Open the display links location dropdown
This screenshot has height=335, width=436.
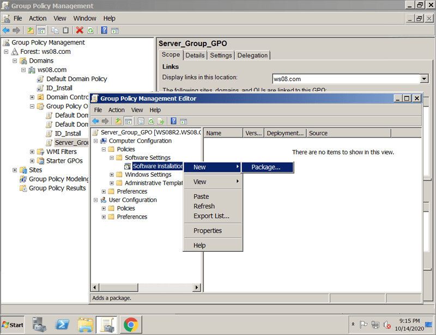pos(424,79)
